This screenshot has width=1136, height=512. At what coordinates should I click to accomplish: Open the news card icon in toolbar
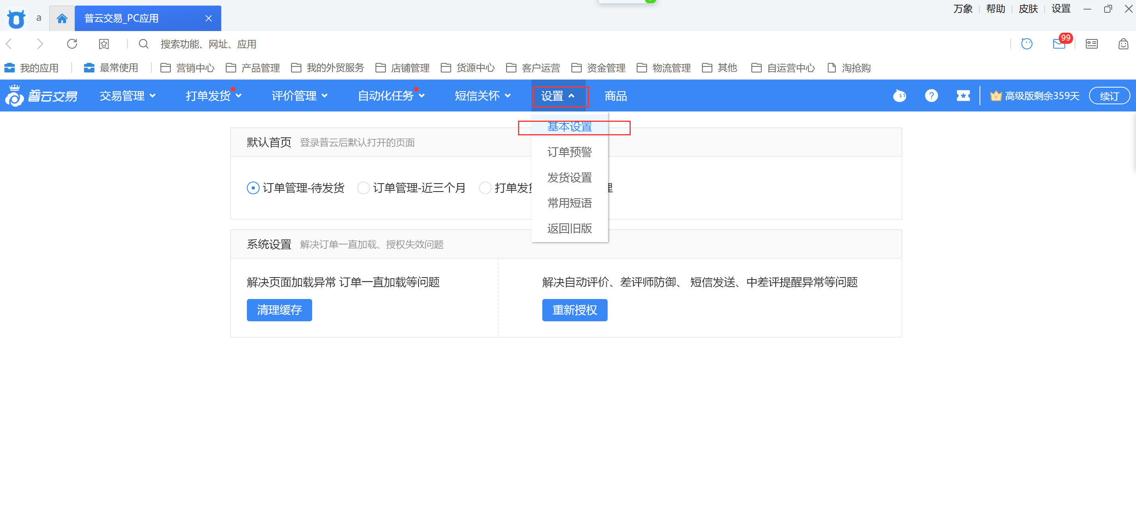[1091, 44]
